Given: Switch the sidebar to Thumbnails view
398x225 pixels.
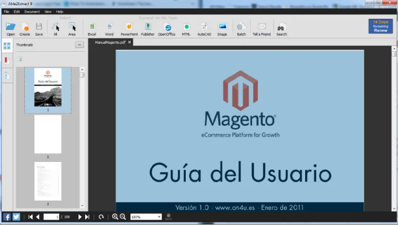Looking at the screenshot, I should click(x=7, y=45).
